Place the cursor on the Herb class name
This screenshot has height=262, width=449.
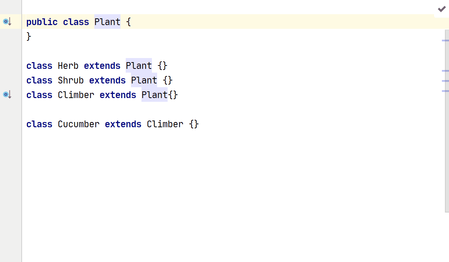click(68, 66)
